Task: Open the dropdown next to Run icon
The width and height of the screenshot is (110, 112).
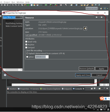Action: pyautogui.click(x=48, y=5)
